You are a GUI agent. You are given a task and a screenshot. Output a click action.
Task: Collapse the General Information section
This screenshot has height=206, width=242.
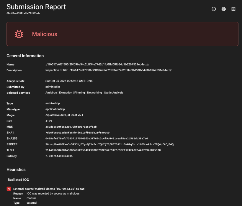[25, 56]
